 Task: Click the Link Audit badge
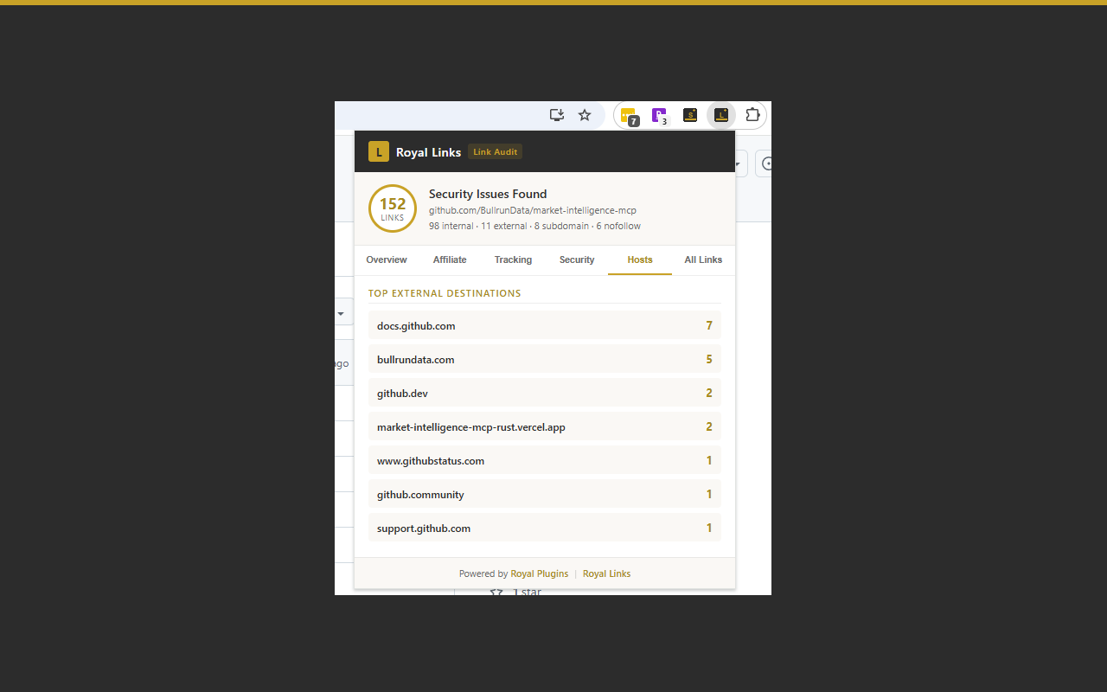coord(495,151)
